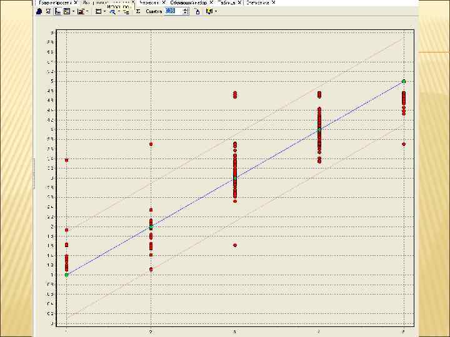Viewport: 450px width, 337px height.
Task: Click the isolated red outlier near y=3.4 at x=1
Action: (x=67, y=160)
